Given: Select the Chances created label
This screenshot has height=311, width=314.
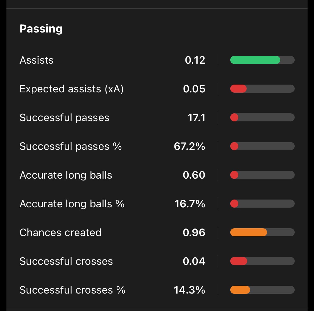Looking at the screenshot, I should click(x=60, y=233).
